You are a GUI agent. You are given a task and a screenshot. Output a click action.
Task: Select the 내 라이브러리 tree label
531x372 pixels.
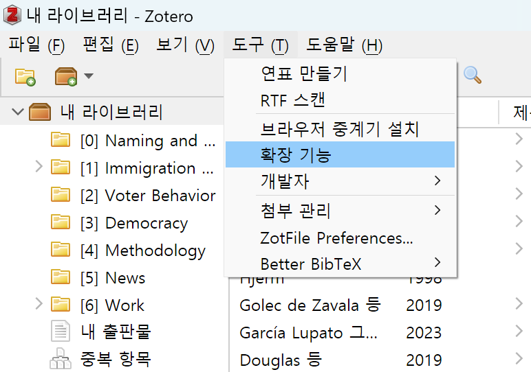[x=111, y=112]
